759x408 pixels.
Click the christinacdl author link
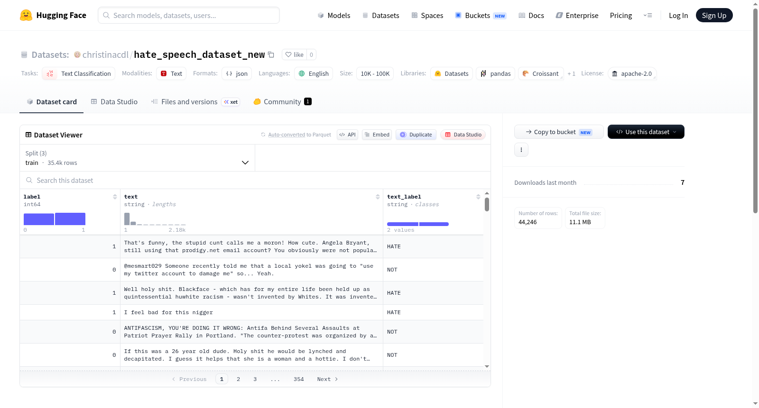click(x=105, y=54)
